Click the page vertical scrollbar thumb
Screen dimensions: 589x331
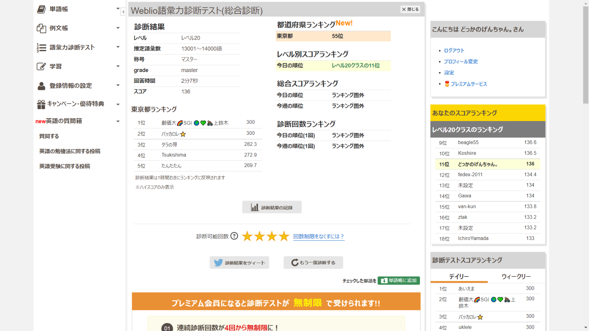click(586, 55)
